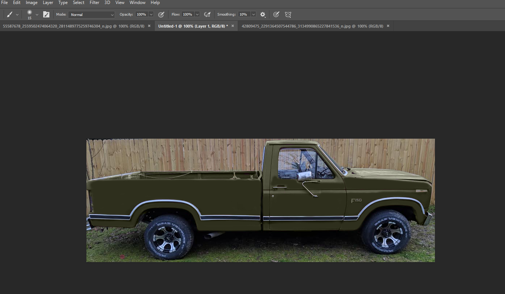
Task: Click the Flow percentage field
Action: click(187, 15)
